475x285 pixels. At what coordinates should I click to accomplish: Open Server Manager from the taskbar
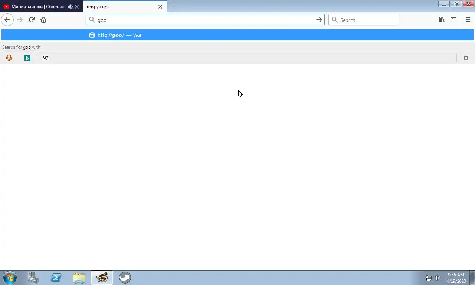click(x=33, y=278)
